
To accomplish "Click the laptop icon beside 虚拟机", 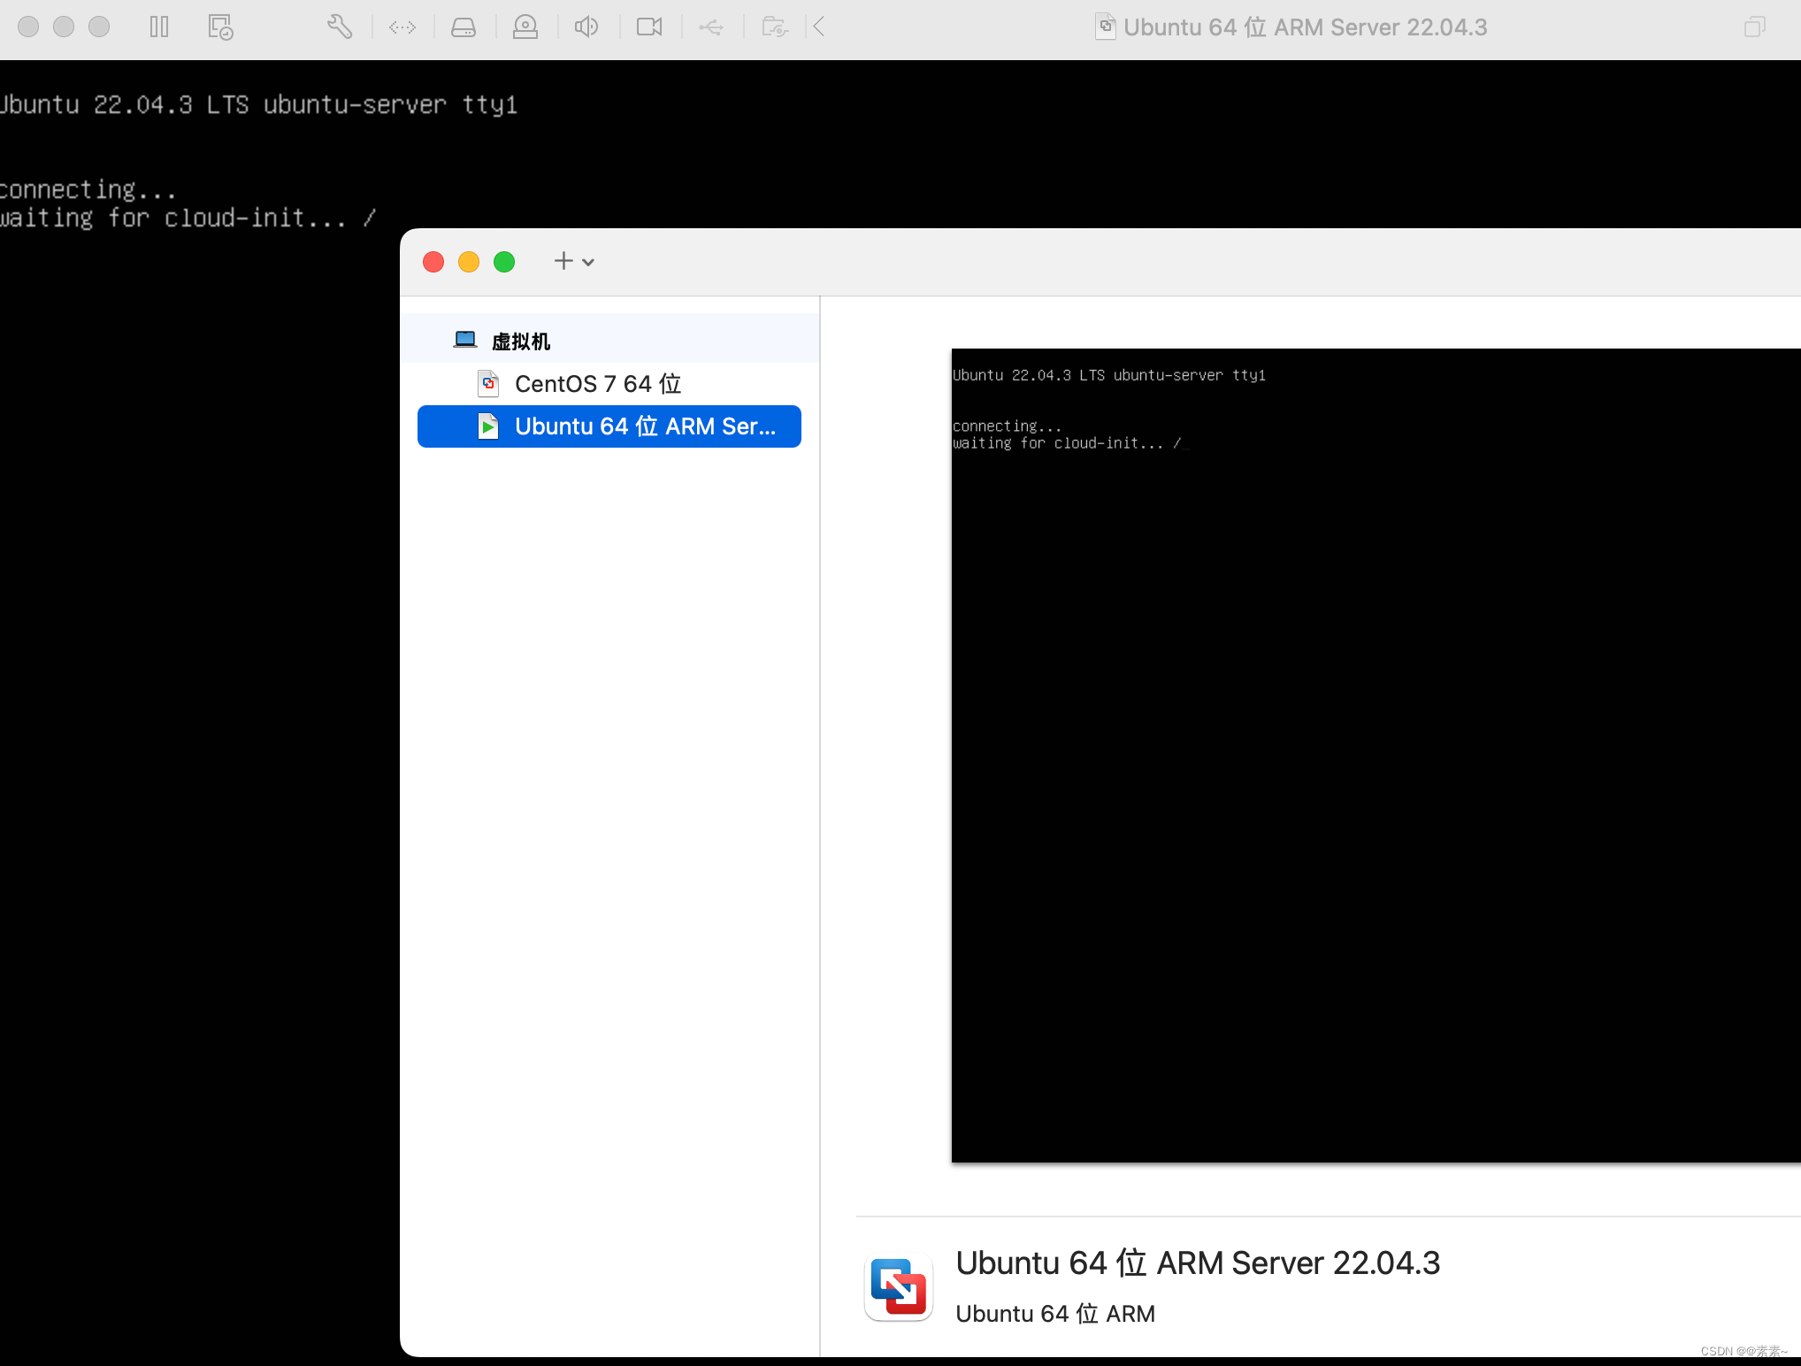I will pyautogui.click(x=465, y=340).
